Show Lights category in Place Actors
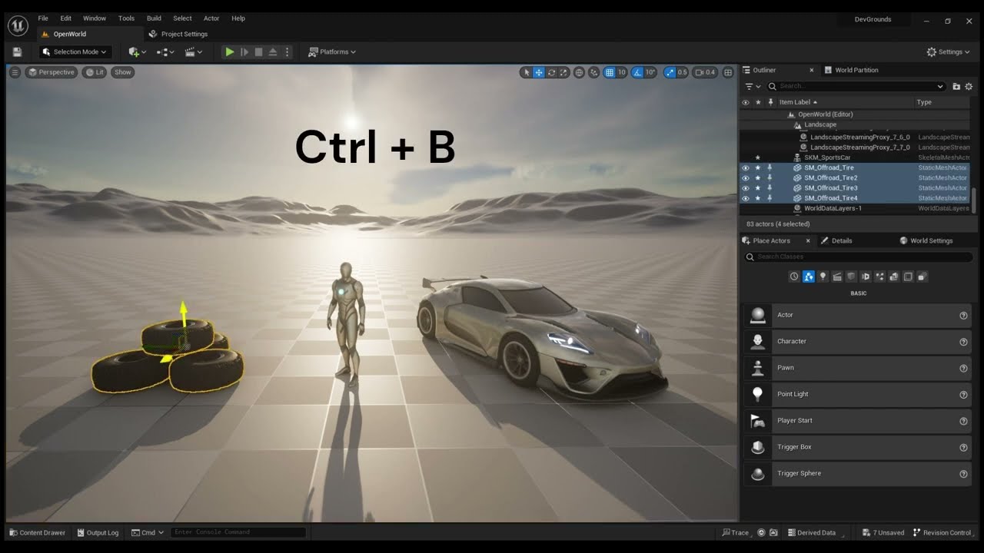The height and width of the screenshot is (553, 984). coord(823,276)
